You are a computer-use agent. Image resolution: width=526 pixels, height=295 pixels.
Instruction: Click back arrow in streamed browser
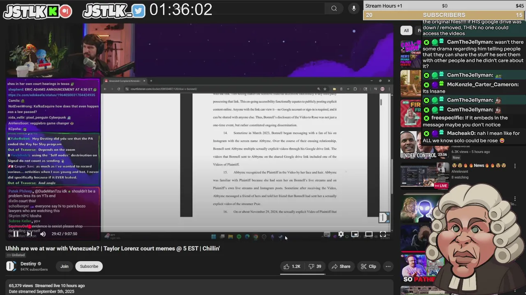click(105, 89)
